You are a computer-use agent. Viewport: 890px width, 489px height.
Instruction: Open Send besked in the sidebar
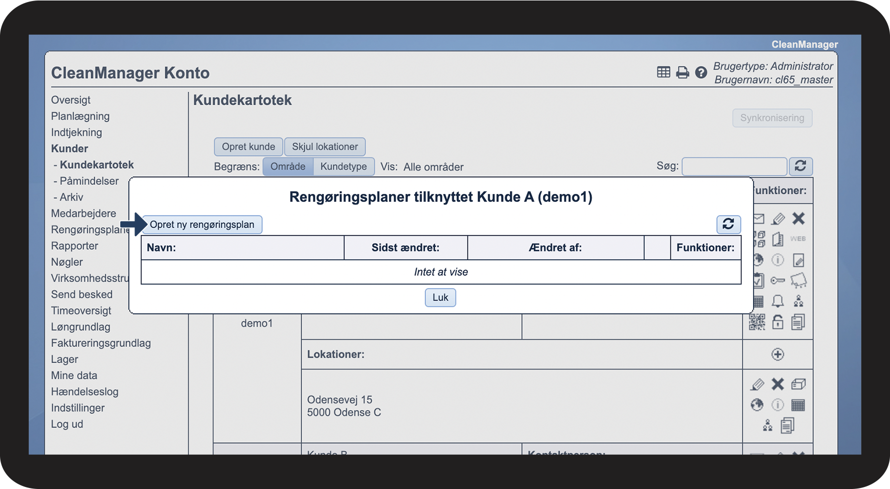[82, 294]
